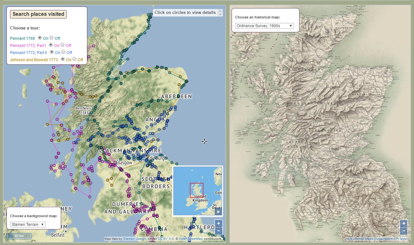Zoom in on the historical map

pos(404,224)
